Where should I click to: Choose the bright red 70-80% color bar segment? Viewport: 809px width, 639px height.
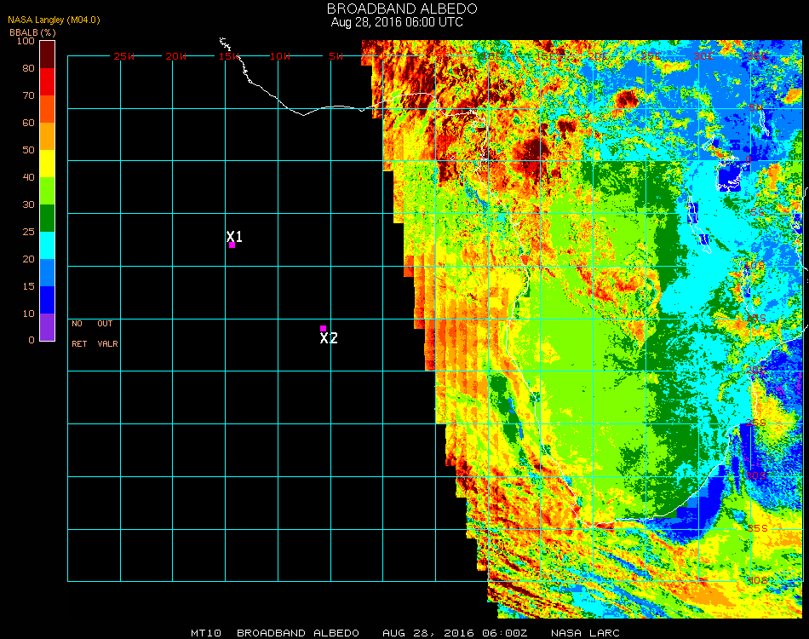48,81
